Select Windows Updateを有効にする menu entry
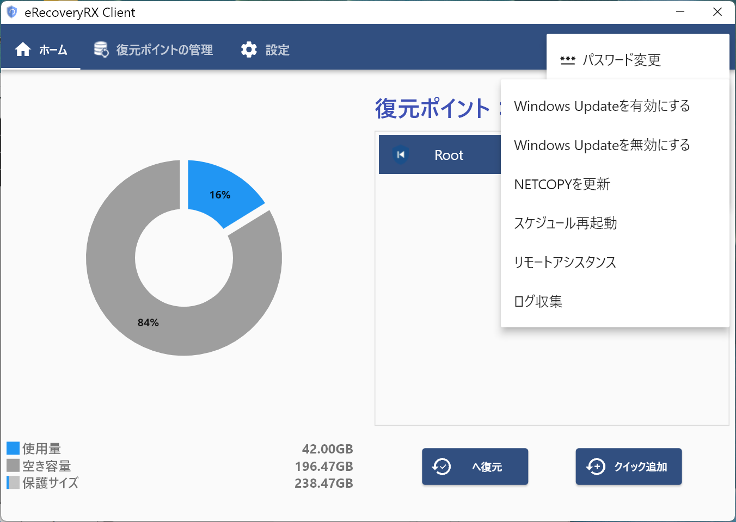 pyautogui.click(x=602, y=106)
